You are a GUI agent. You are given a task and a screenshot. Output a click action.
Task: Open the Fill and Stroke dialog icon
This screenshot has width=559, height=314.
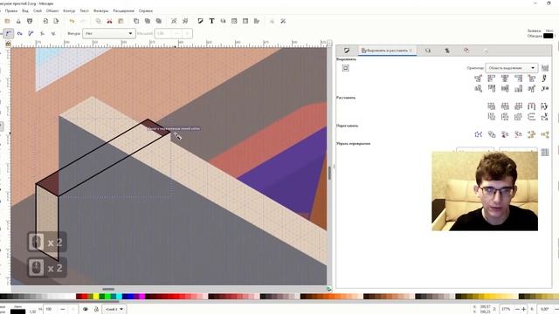click(x=200, y=21)
